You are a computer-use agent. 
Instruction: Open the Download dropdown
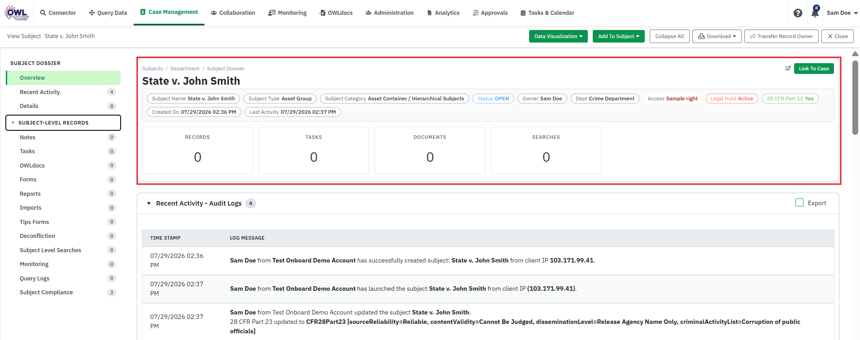pos(717,36)
